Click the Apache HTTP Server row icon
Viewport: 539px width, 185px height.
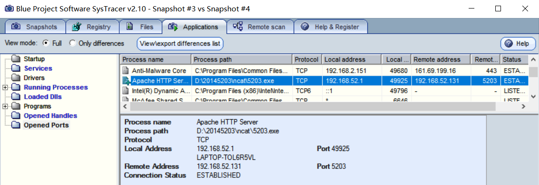coord(126,81)
